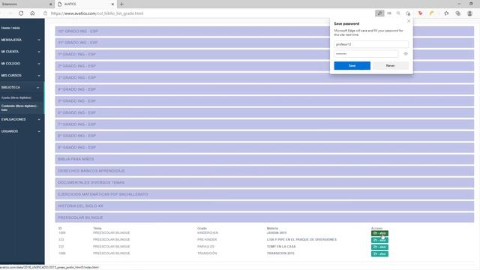Click the username field in Save password popup
The height and width of the screenshot is (270, 480).
pyautogui.click(x=371, y=44)
